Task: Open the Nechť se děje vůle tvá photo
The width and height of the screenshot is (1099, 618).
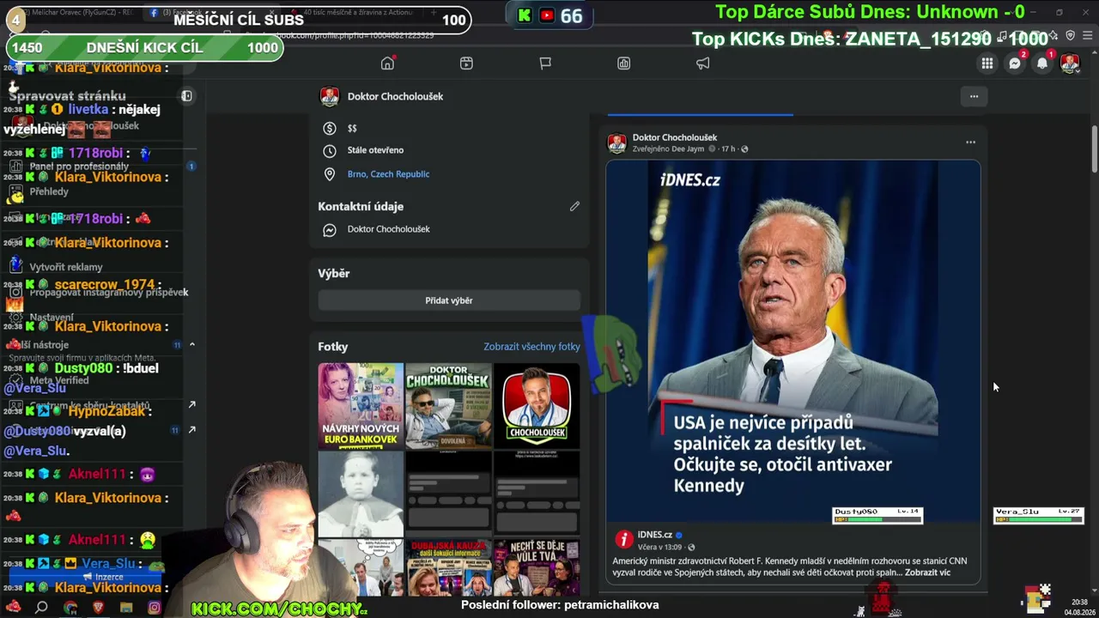Action: 537,566
